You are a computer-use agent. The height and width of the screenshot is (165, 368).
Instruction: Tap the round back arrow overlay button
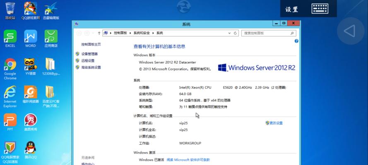click(350, 31)
